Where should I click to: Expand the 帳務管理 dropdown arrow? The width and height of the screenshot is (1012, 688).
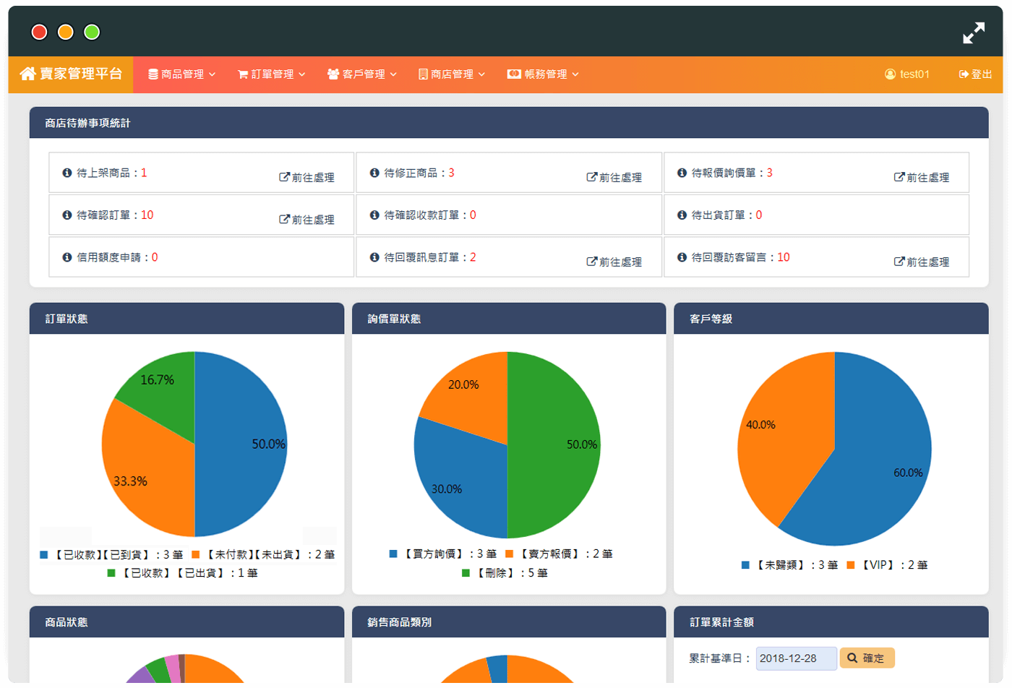point(575,74)
